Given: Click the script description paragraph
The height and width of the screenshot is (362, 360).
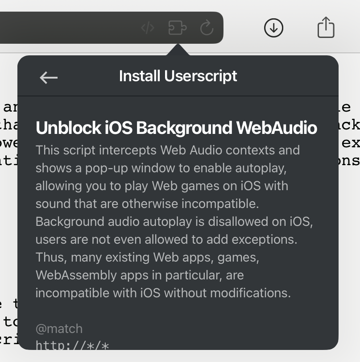Looking at the screenshot, I should [167, 221].
